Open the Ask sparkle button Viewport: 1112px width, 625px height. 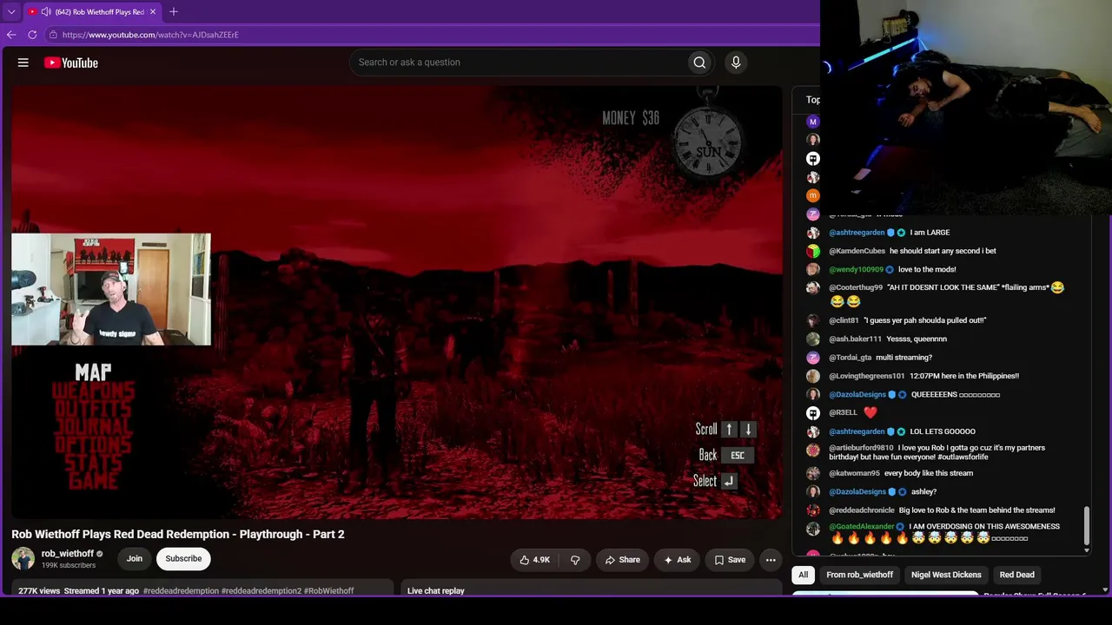(x=678, y=560)
